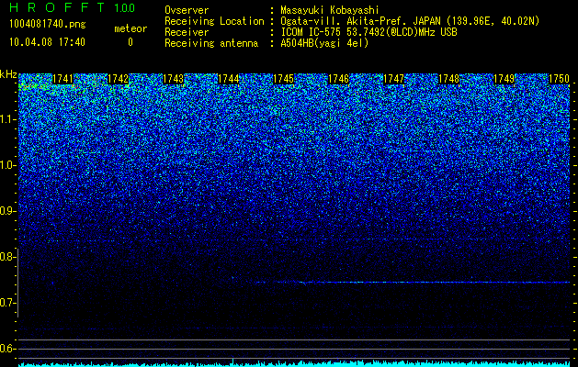Click the meteor count label
Image resolution: width=578 pixels, height=367 pixels.
[130, 28]
